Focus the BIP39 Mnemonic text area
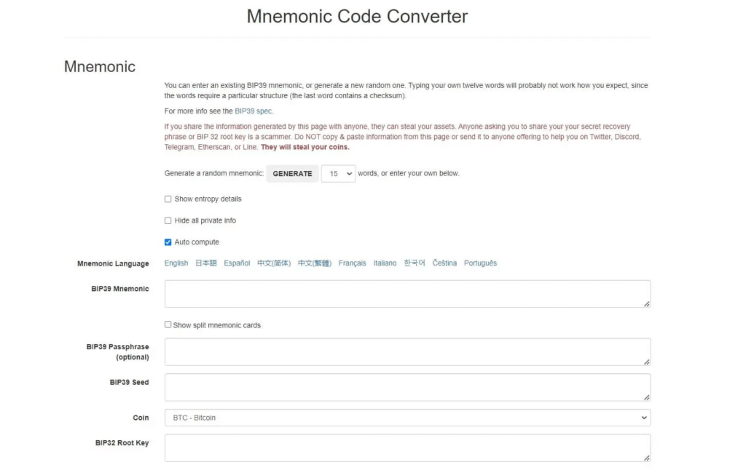Image resolution: width=746 pixels, height=470 pixels. click(407, 294)
